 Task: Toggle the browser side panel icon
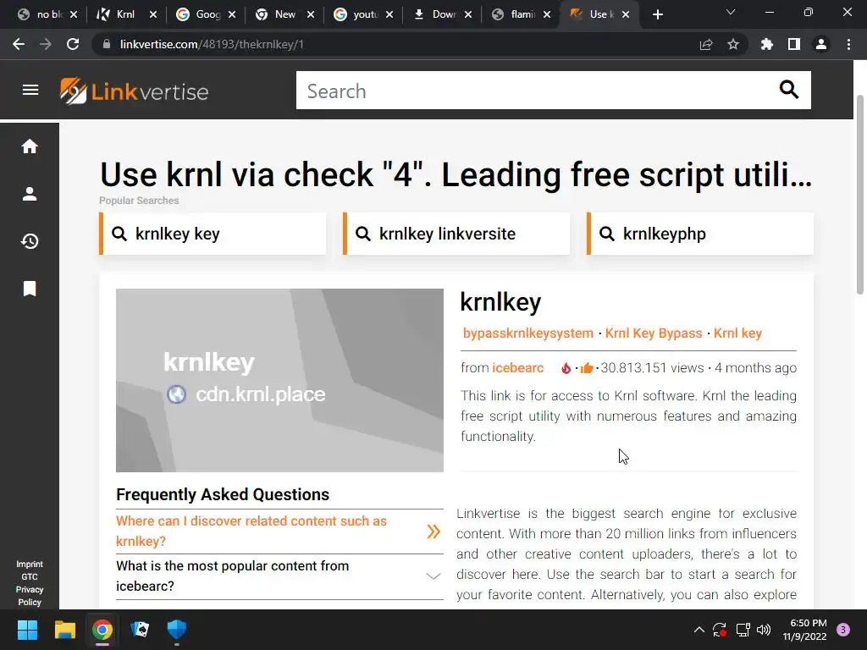[x=794, y=44]
